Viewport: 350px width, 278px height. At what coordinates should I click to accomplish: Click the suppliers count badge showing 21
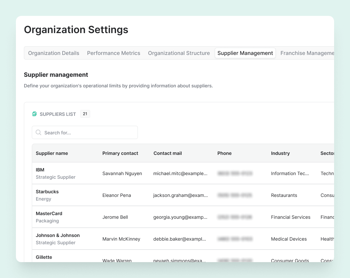85,114
